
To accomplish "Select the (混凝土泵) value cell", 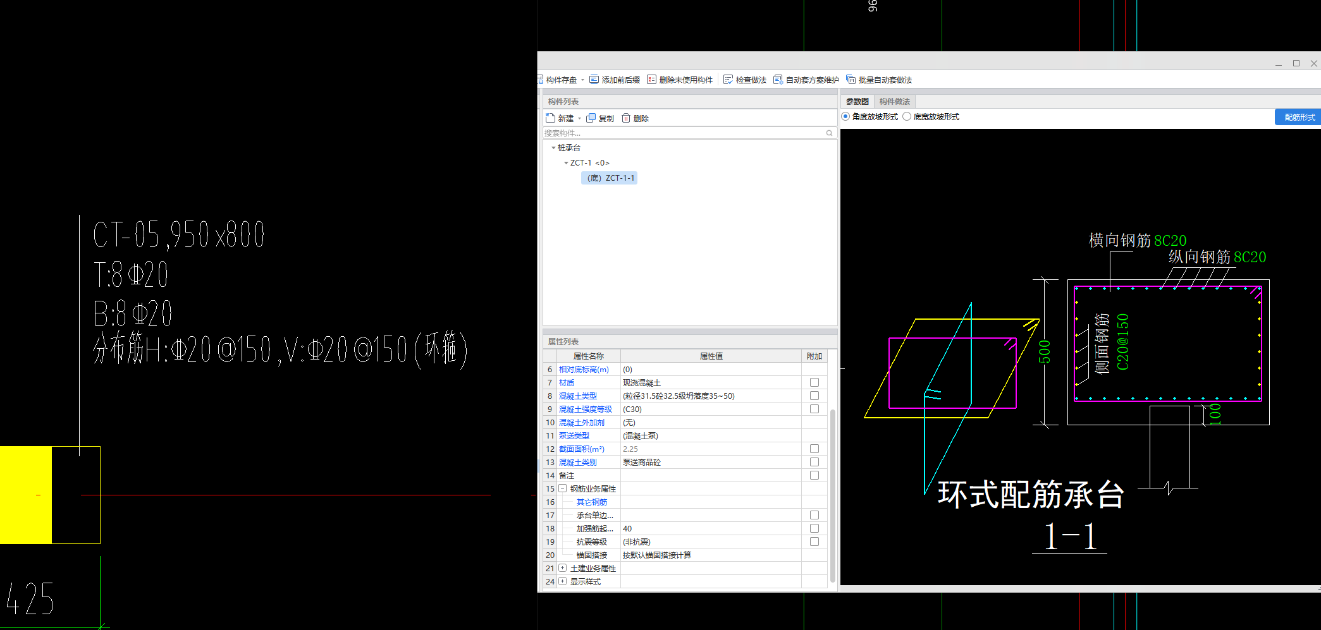I will (711, 436).
